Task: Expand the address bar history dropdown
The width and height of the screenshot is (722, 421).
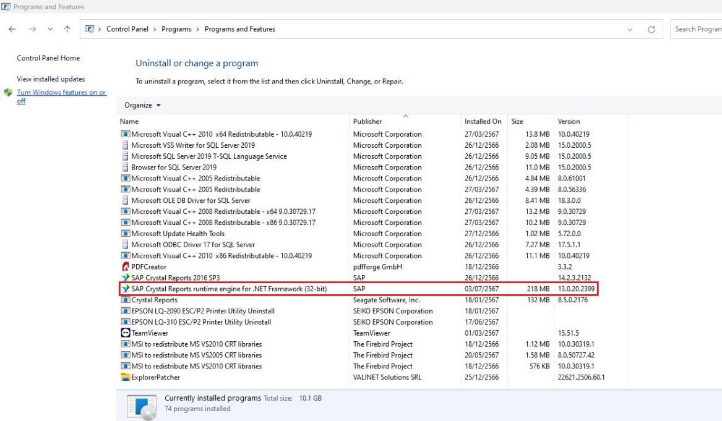Action: [x=630, y=29]
